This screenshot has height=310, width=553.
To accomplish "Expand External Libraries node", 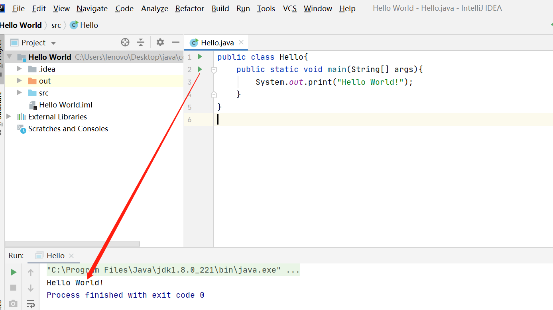I will (x=9, y=117).
